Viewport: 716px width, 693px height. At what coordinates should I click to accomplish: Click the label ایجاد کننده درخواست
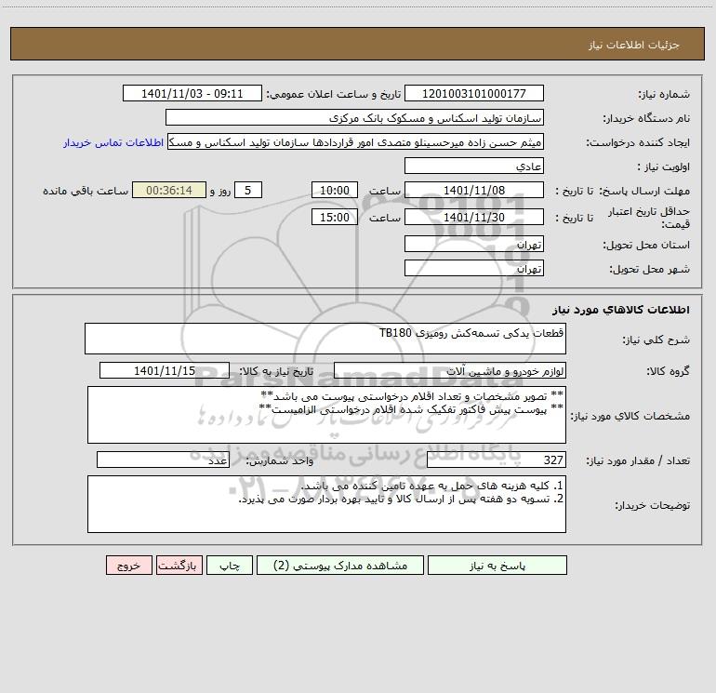[x=638, y=143]
